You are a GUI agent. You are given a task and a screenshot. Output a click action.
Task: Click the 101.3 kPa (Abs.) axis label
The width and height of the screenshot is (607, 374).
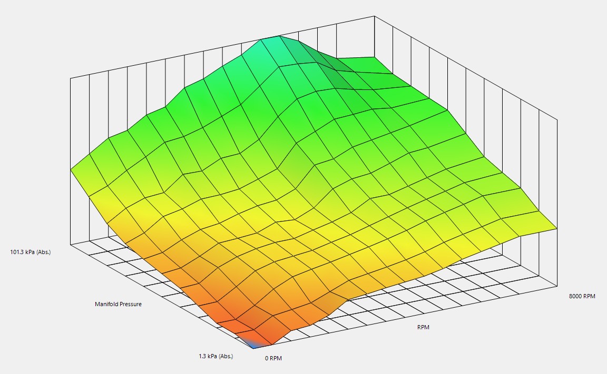coord(31,252)
